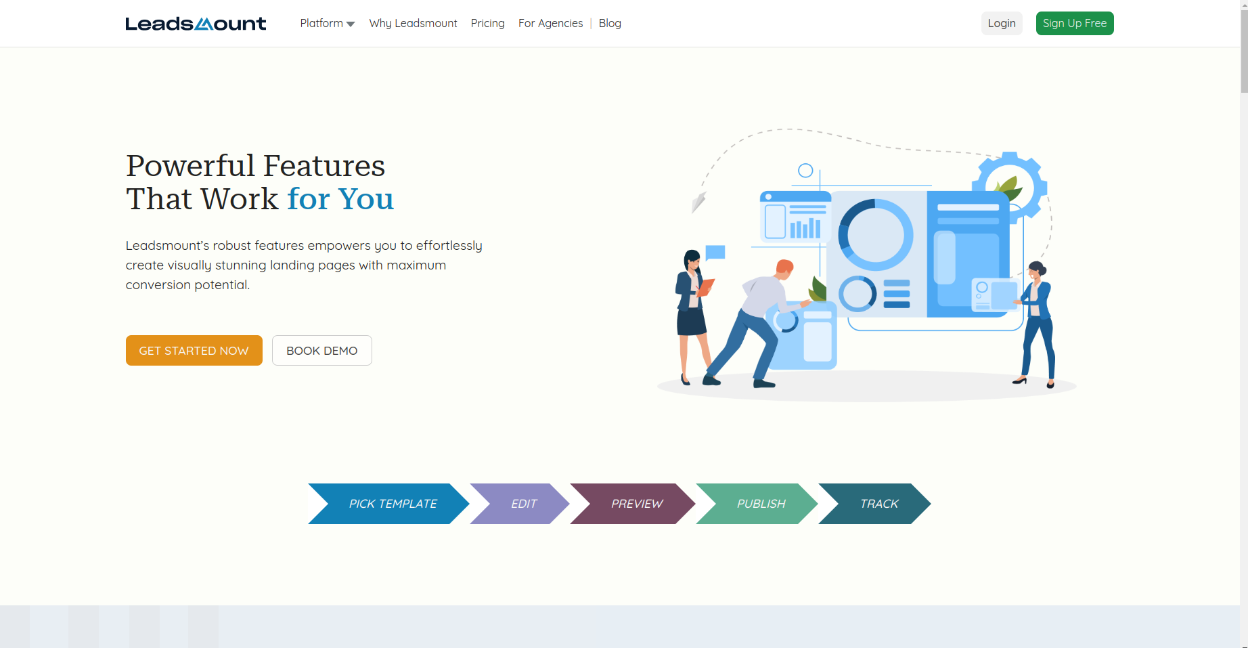Click the Sign Up Free button

[x=1075, y=23]
